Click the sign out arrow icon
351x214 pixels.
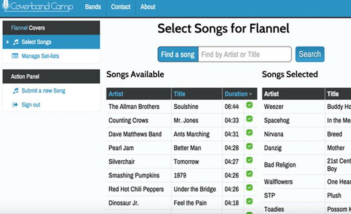(x=15, y=105)
